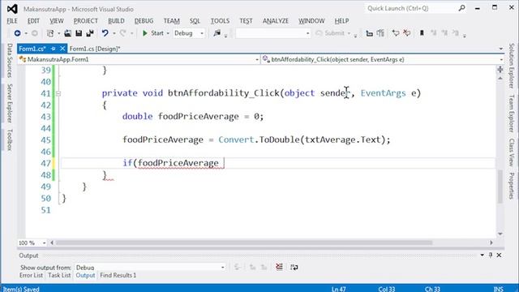Click the green Start play icon
This screenshot has height=292, width=519.
coord(144,33)
